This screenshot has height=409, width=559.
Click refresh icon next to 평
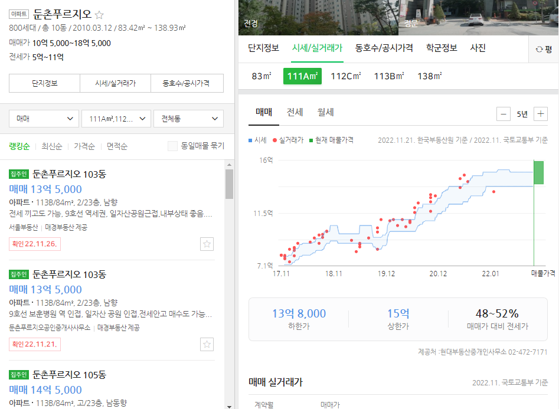(x=539, y=49)
